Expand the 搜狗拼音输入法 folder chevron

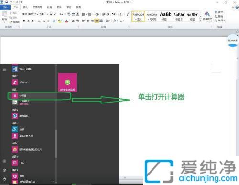53,181
